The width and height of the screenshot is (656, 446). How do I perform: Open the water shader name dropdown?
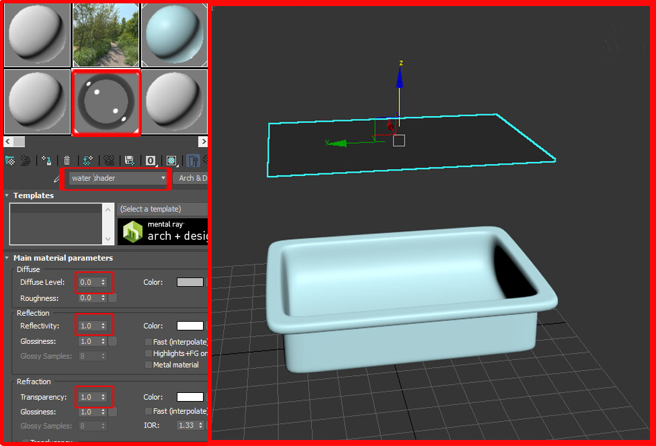pyautogui.click(x=163, y=178)
